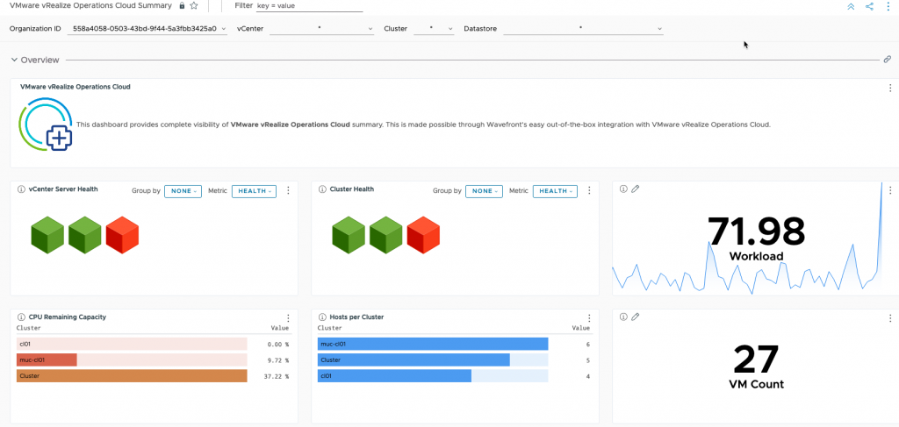Edit the Workload chart with pencil icon

635,189
